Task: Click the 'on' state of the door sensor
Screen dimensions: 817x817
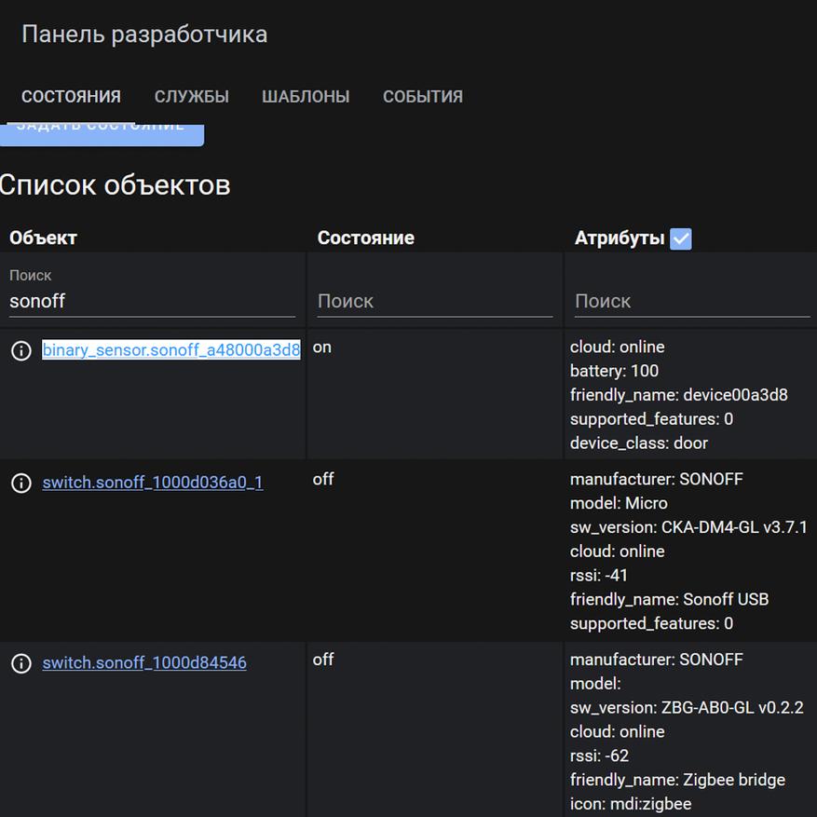Action: [x=322, y=347]
